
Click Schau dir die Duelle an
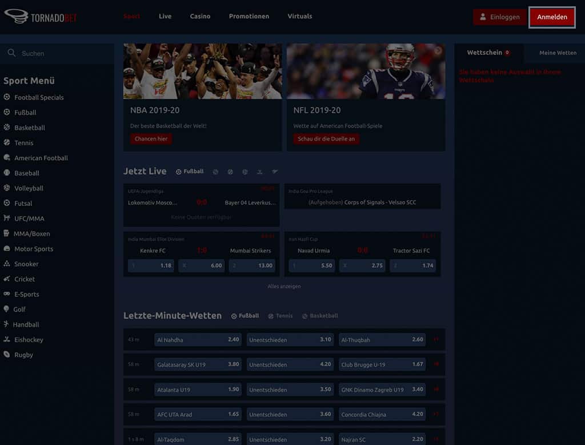click(x=326, y=138)
